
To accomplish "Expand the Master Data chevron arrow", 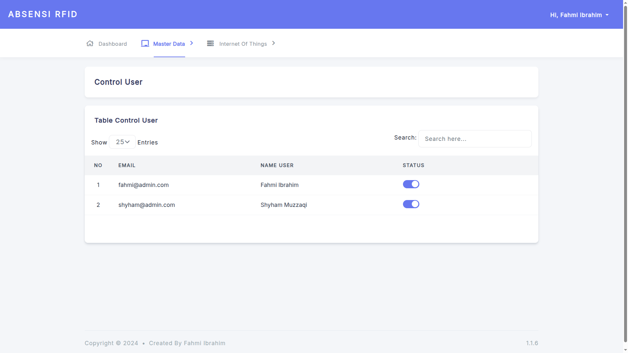I will [x=192, y=43].
